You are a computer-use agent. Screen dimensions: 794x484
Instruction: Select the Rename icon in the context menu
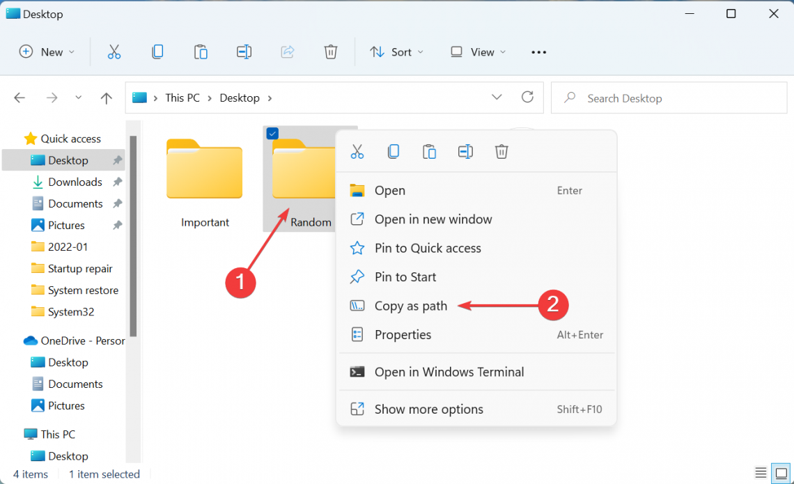(465, 151)
